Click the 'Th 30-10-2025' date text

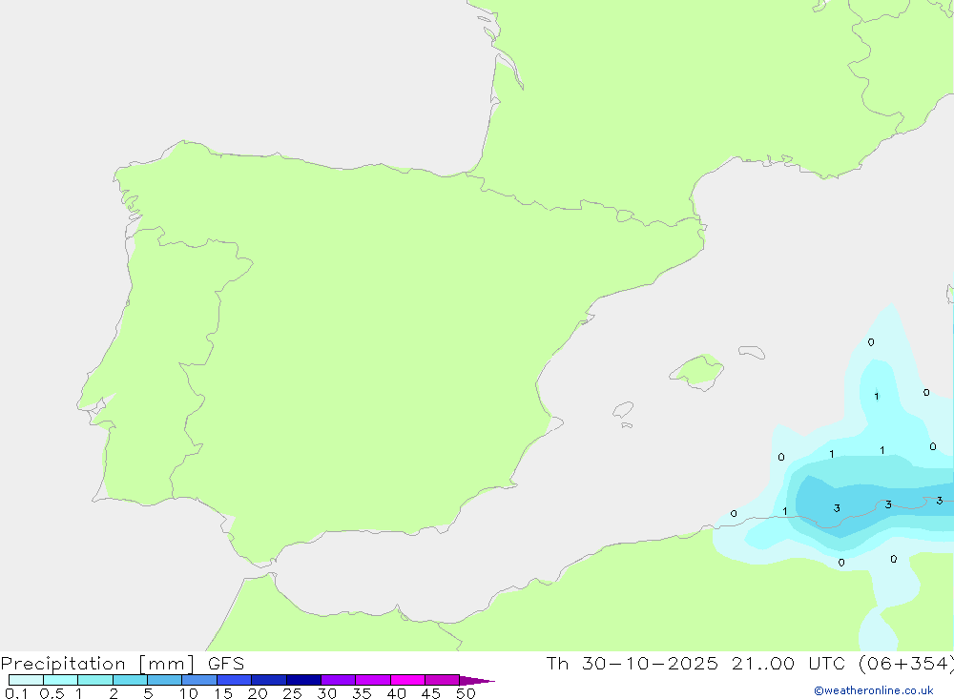pos(633,663)
